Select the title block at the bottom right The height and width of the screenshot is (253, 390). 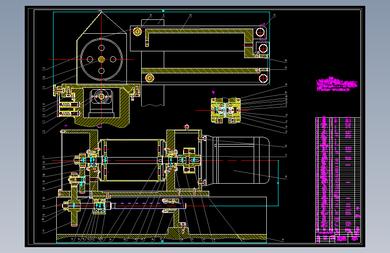[338, 237]
